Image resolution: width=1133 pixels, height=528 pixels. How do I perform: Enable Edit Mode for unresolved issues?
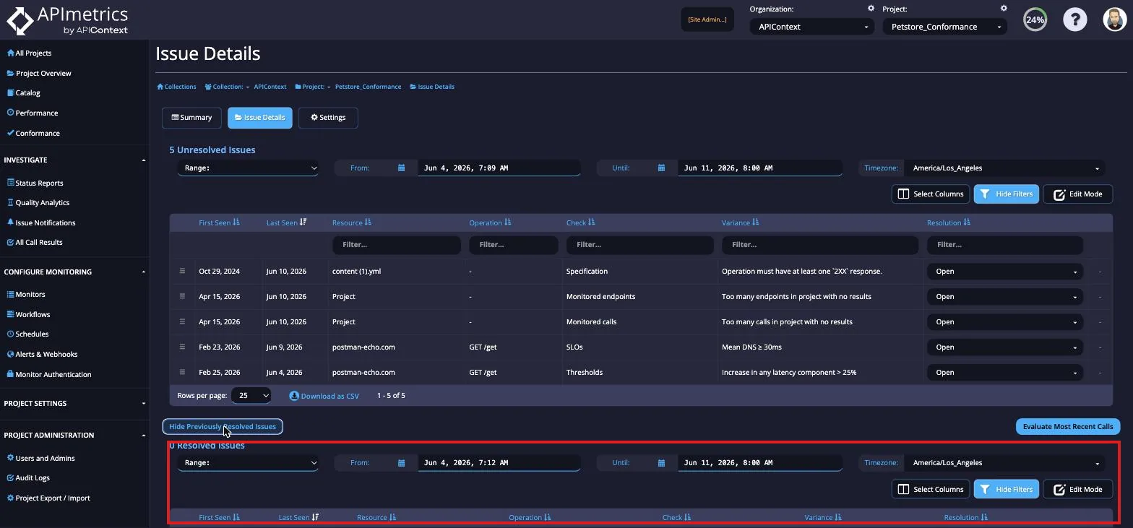click(x=1077, y=194)
